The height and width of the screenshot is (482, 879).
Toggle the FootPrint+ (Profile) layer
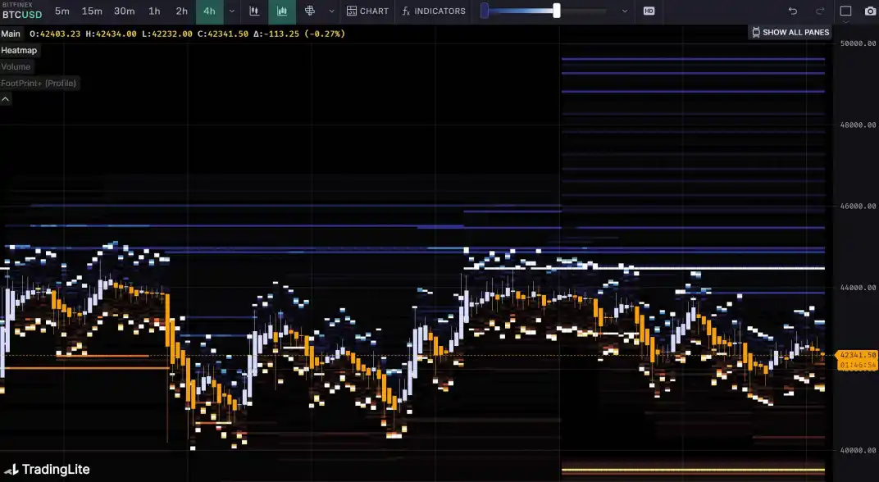coord(39,84)
